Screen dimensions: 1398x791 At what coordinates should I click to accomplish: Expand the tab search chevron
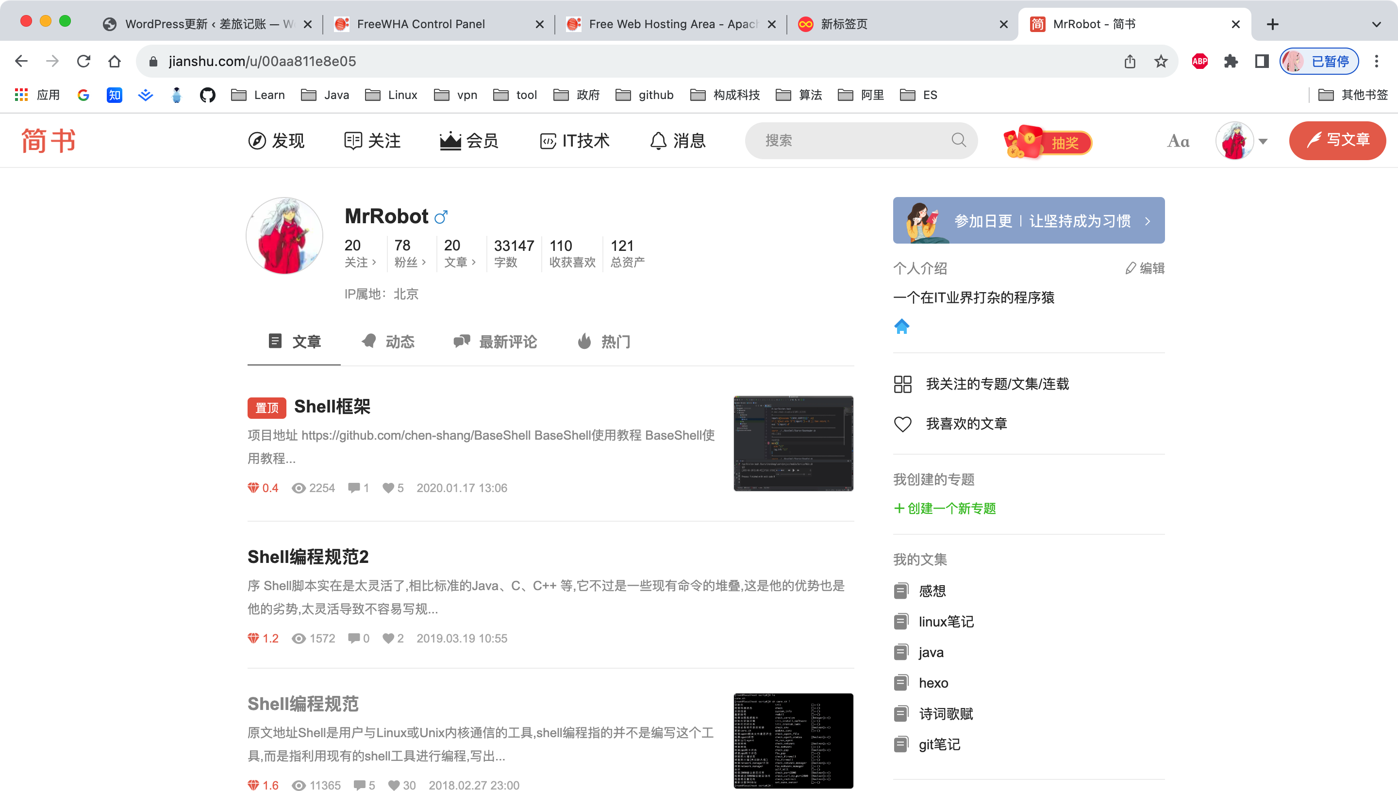tap(1376, 24)
